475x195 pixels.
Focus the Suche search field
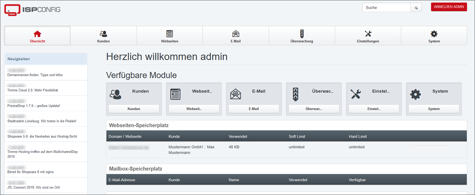click(386, 8)
